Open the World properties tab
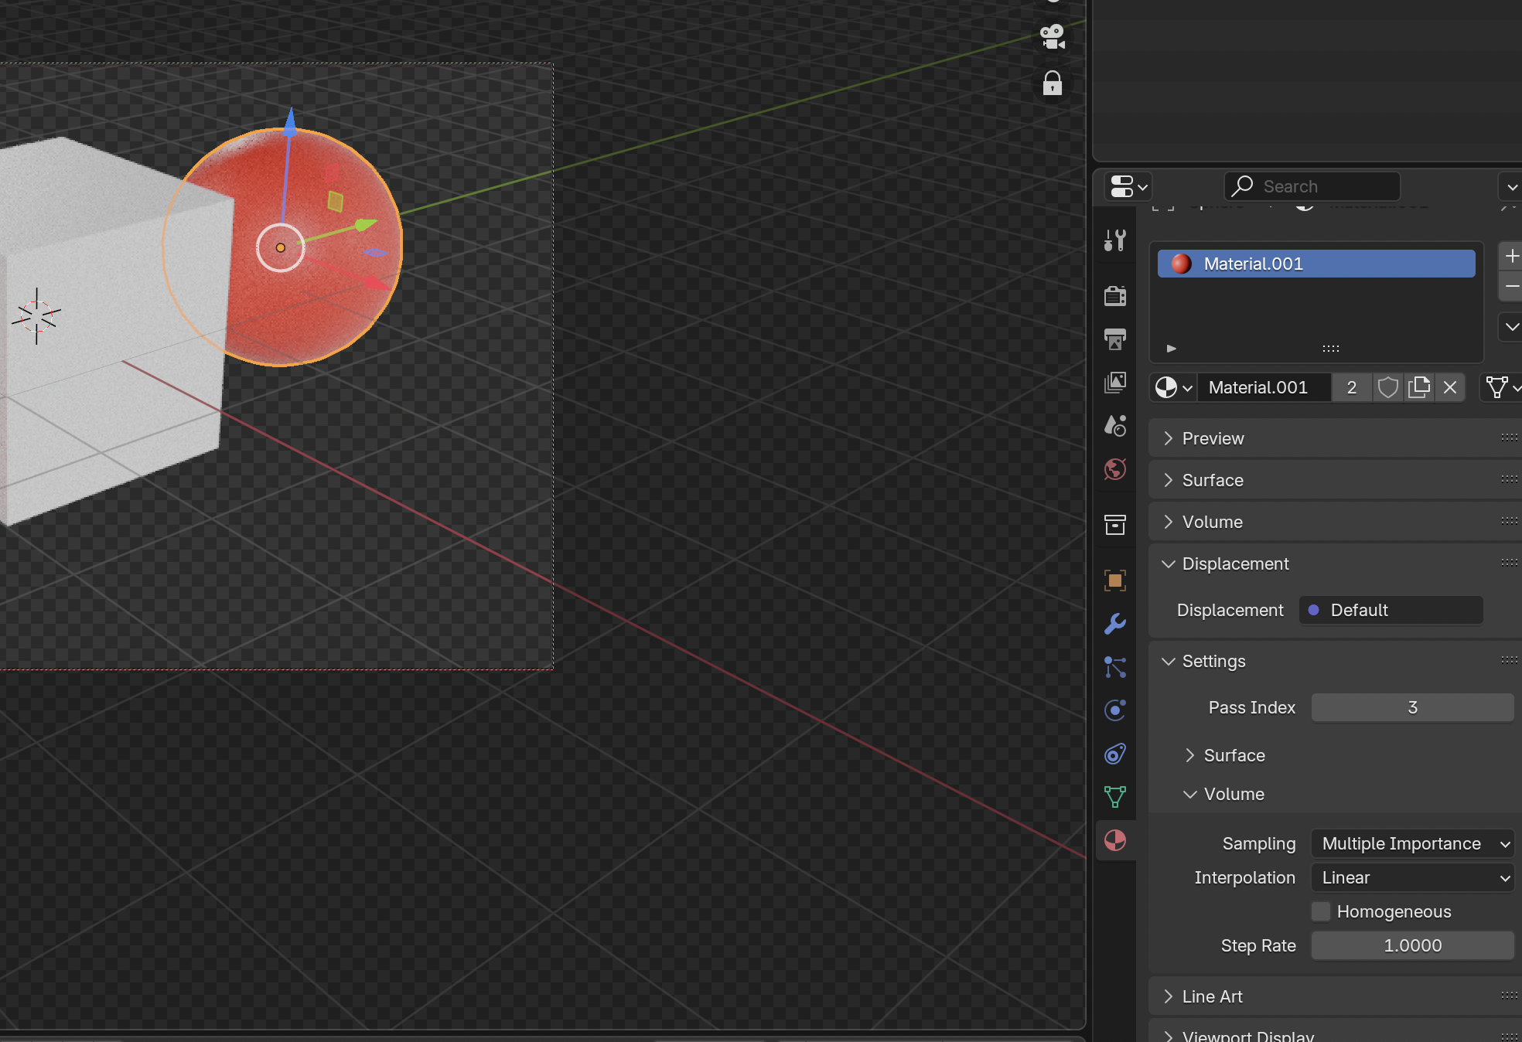 pyautogui.click(x=1114, y=469)
